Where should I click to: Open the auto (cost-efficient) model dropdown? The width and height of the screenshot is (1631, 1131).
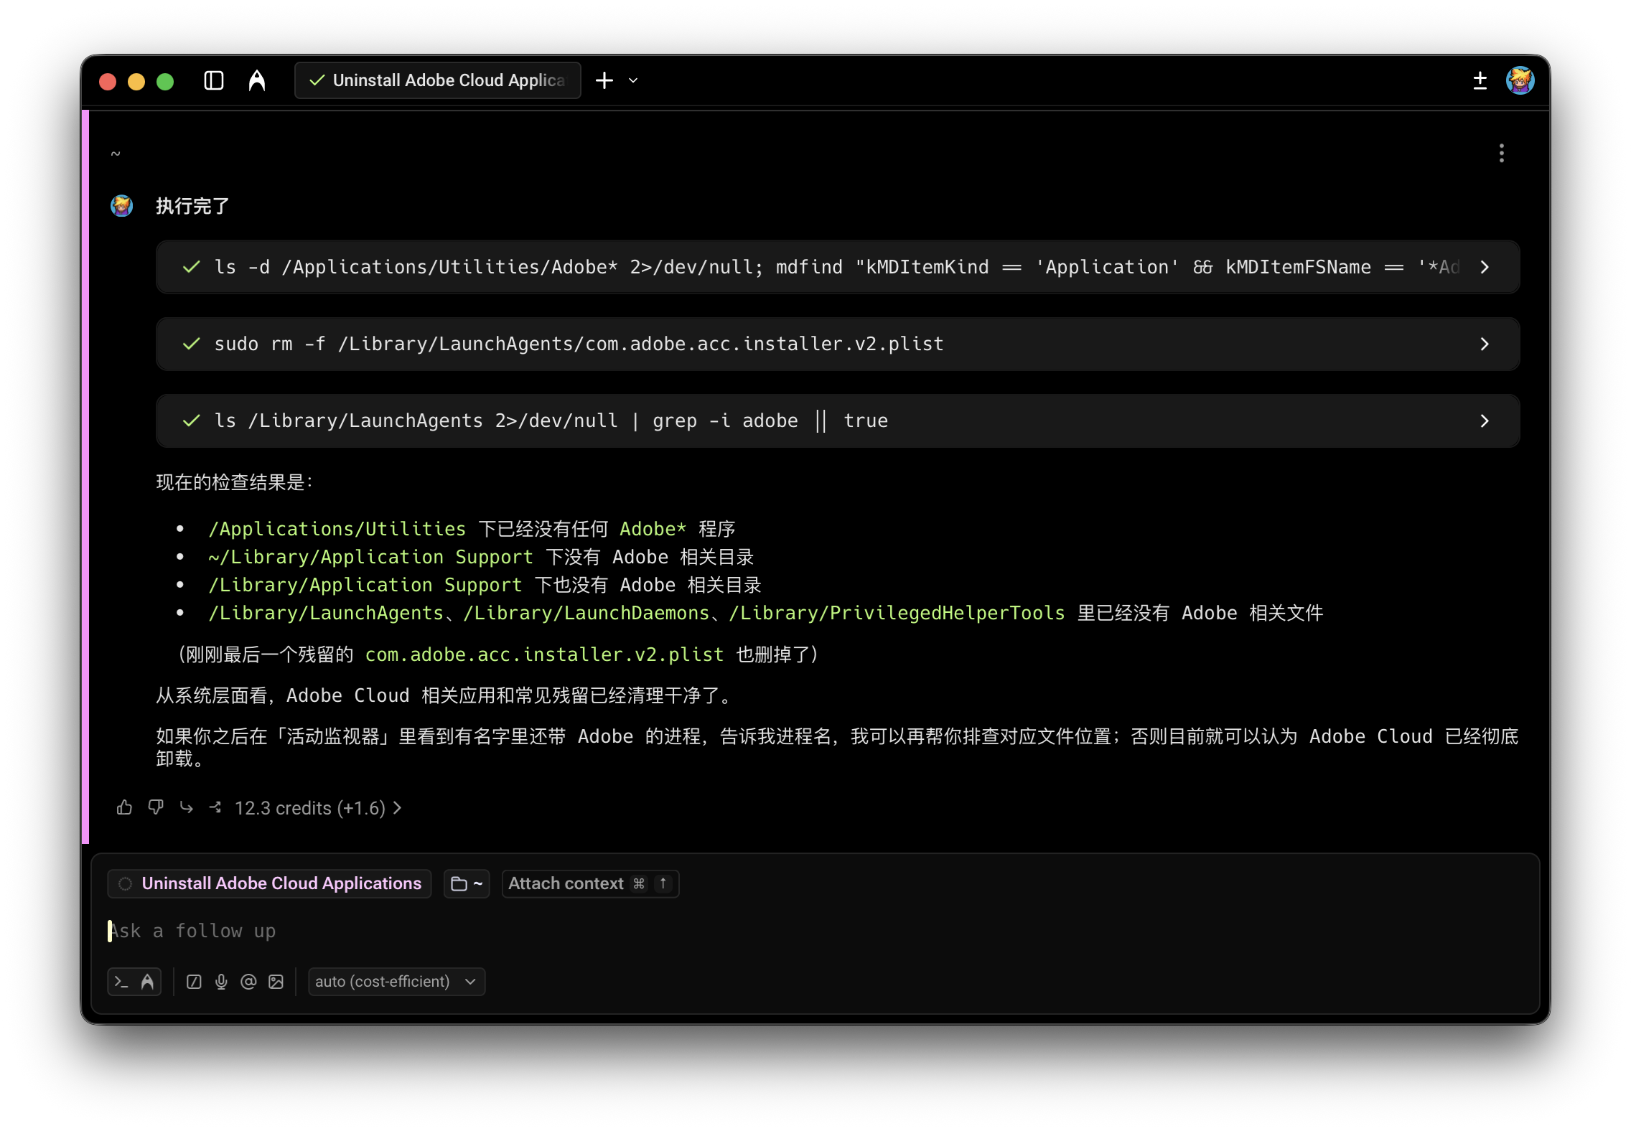click(396, 981)
